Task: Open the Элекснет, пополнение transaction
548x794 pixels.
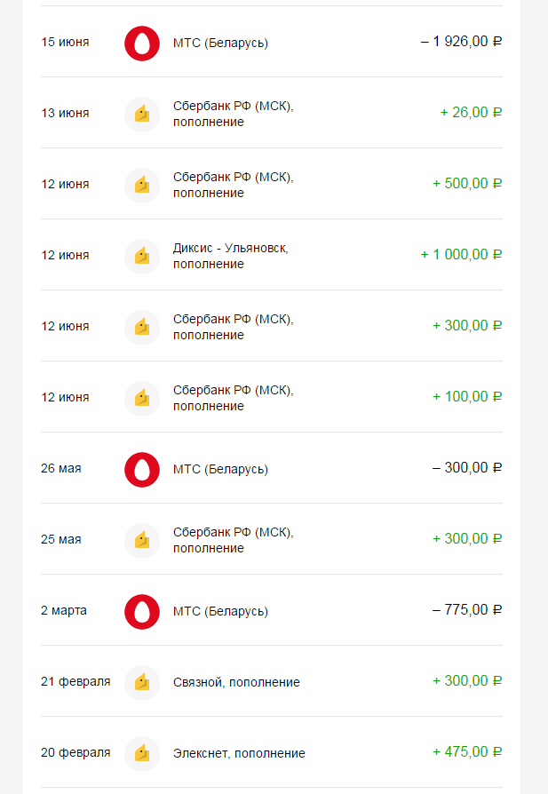Action: tap(239, 753)
